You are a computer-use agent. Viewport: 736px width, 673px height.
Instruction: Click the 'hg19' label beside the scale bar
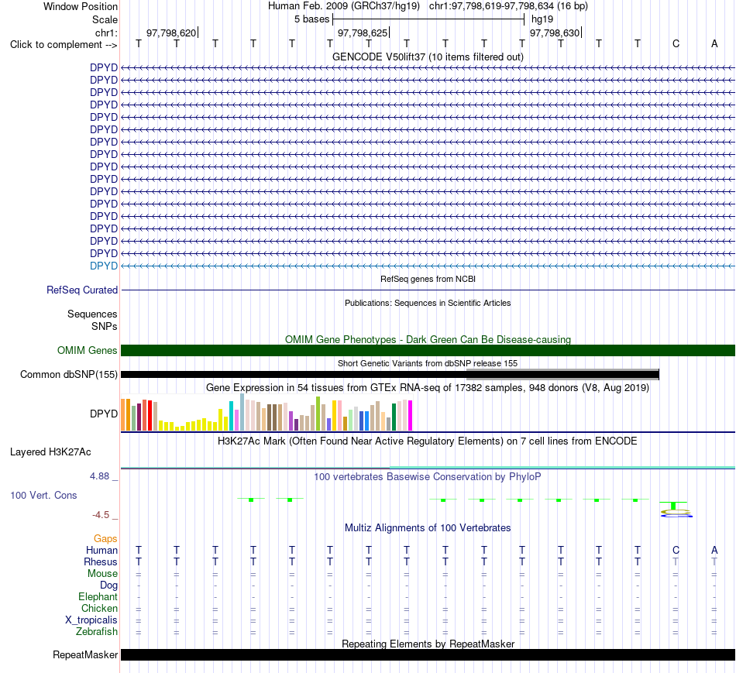click(542, 19)
